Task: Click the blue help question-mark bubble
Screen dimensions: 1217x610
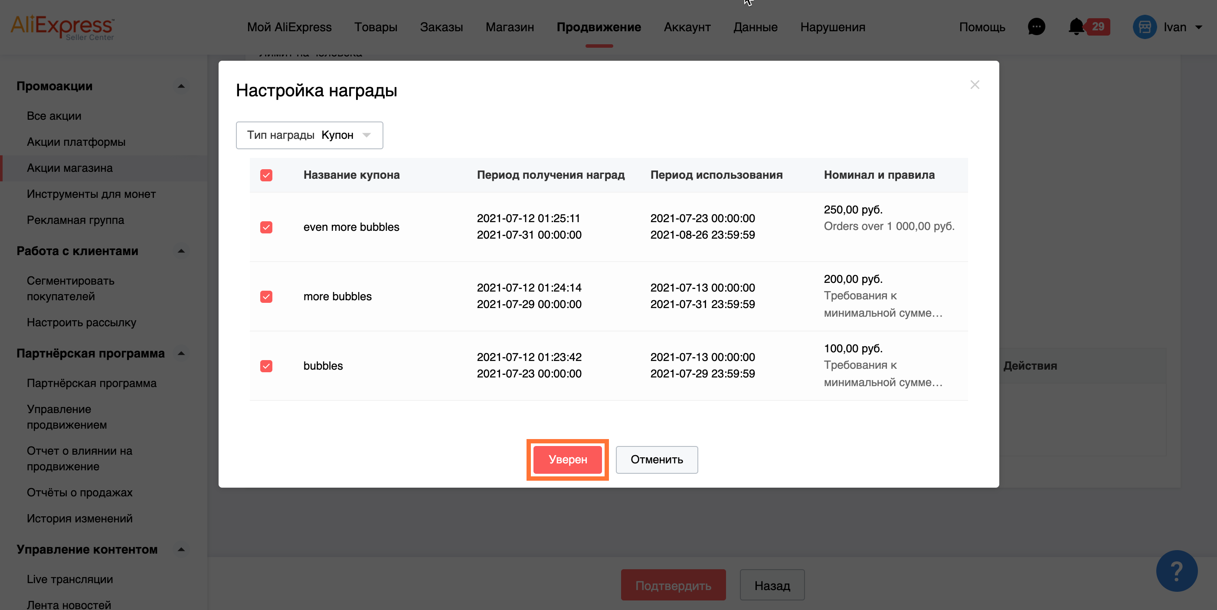Action: coord(1176,571)
